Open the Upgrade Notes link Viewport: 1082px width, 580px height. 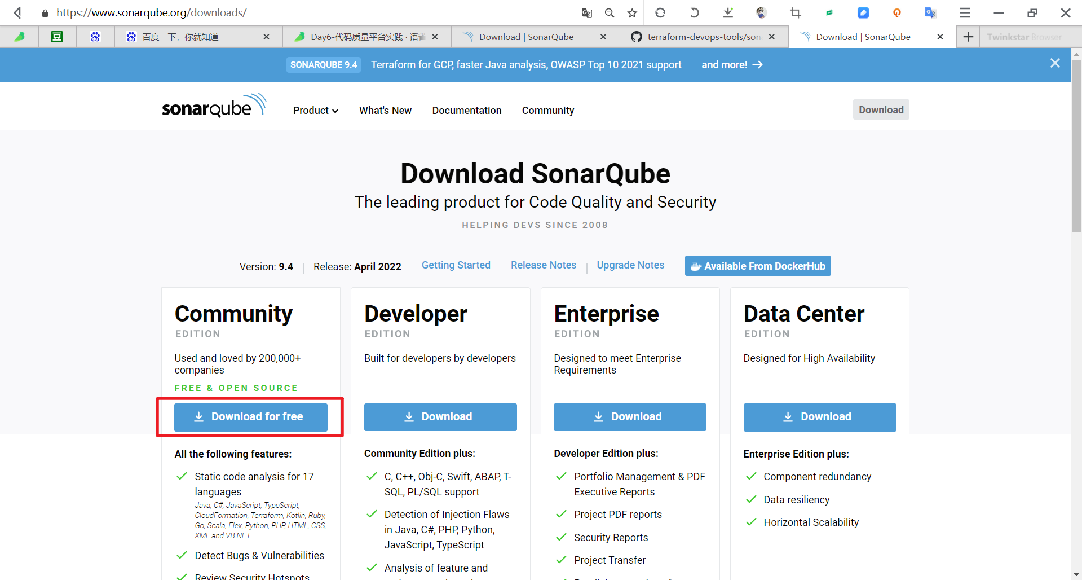coord(630,265)
